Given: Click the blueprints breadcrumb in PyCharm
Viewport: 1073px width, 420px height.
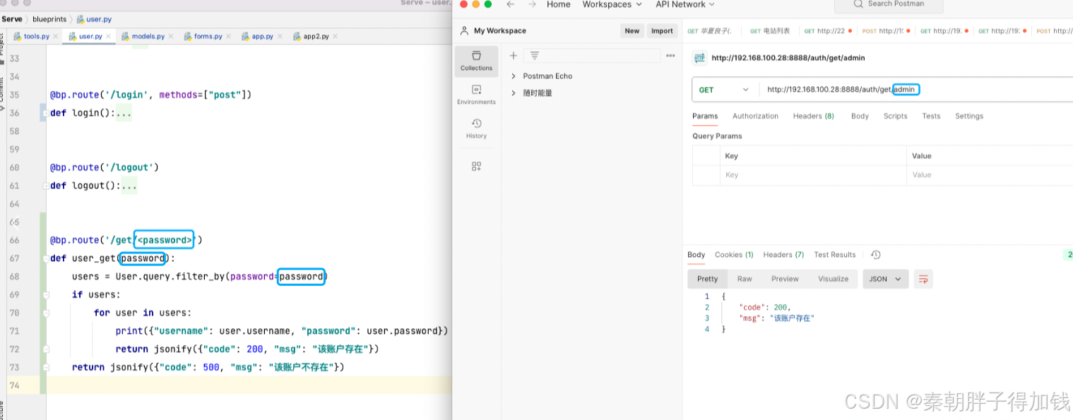Looking at the screenshot, I should pyautogui.click(x=48, y=19).
